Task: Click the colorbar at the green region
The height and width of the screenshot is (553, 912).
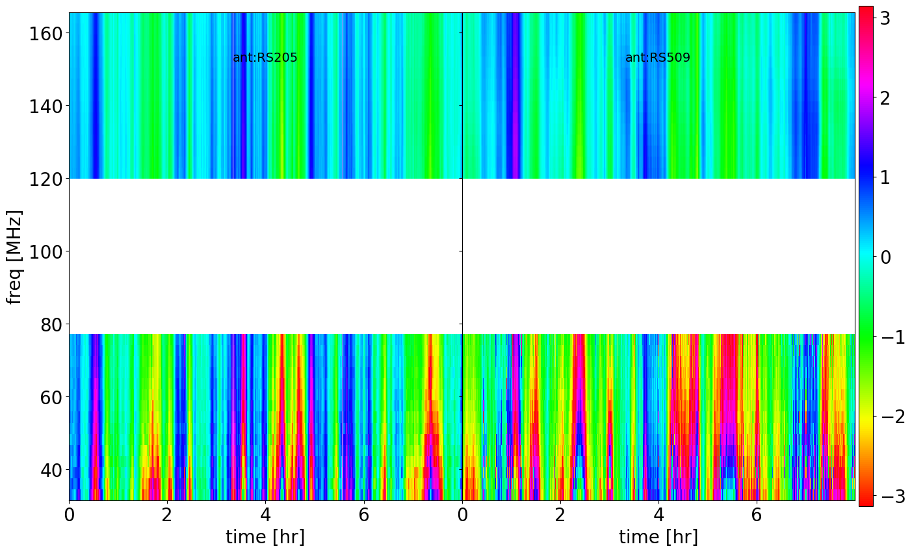Action: point(866,337)
